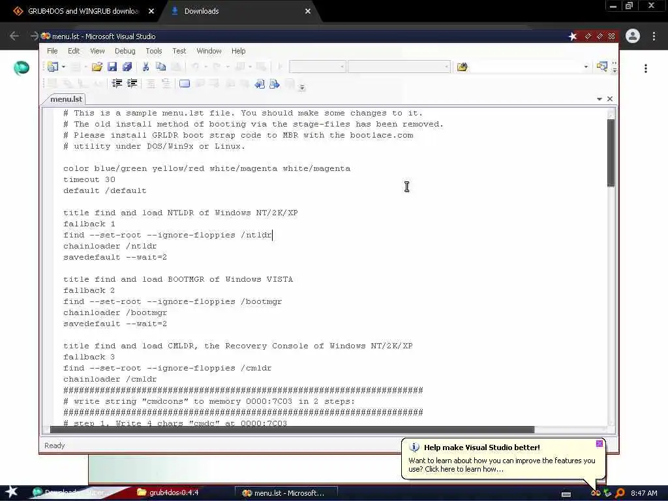Click the Decrease Line Indent icon
The height and width of the screenshot is (501, 668).
117,83
